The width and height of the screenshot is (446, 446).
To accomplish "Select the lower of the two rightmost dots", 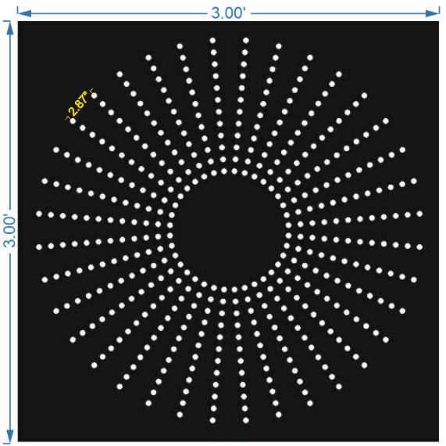I will [x=419, y=247].
